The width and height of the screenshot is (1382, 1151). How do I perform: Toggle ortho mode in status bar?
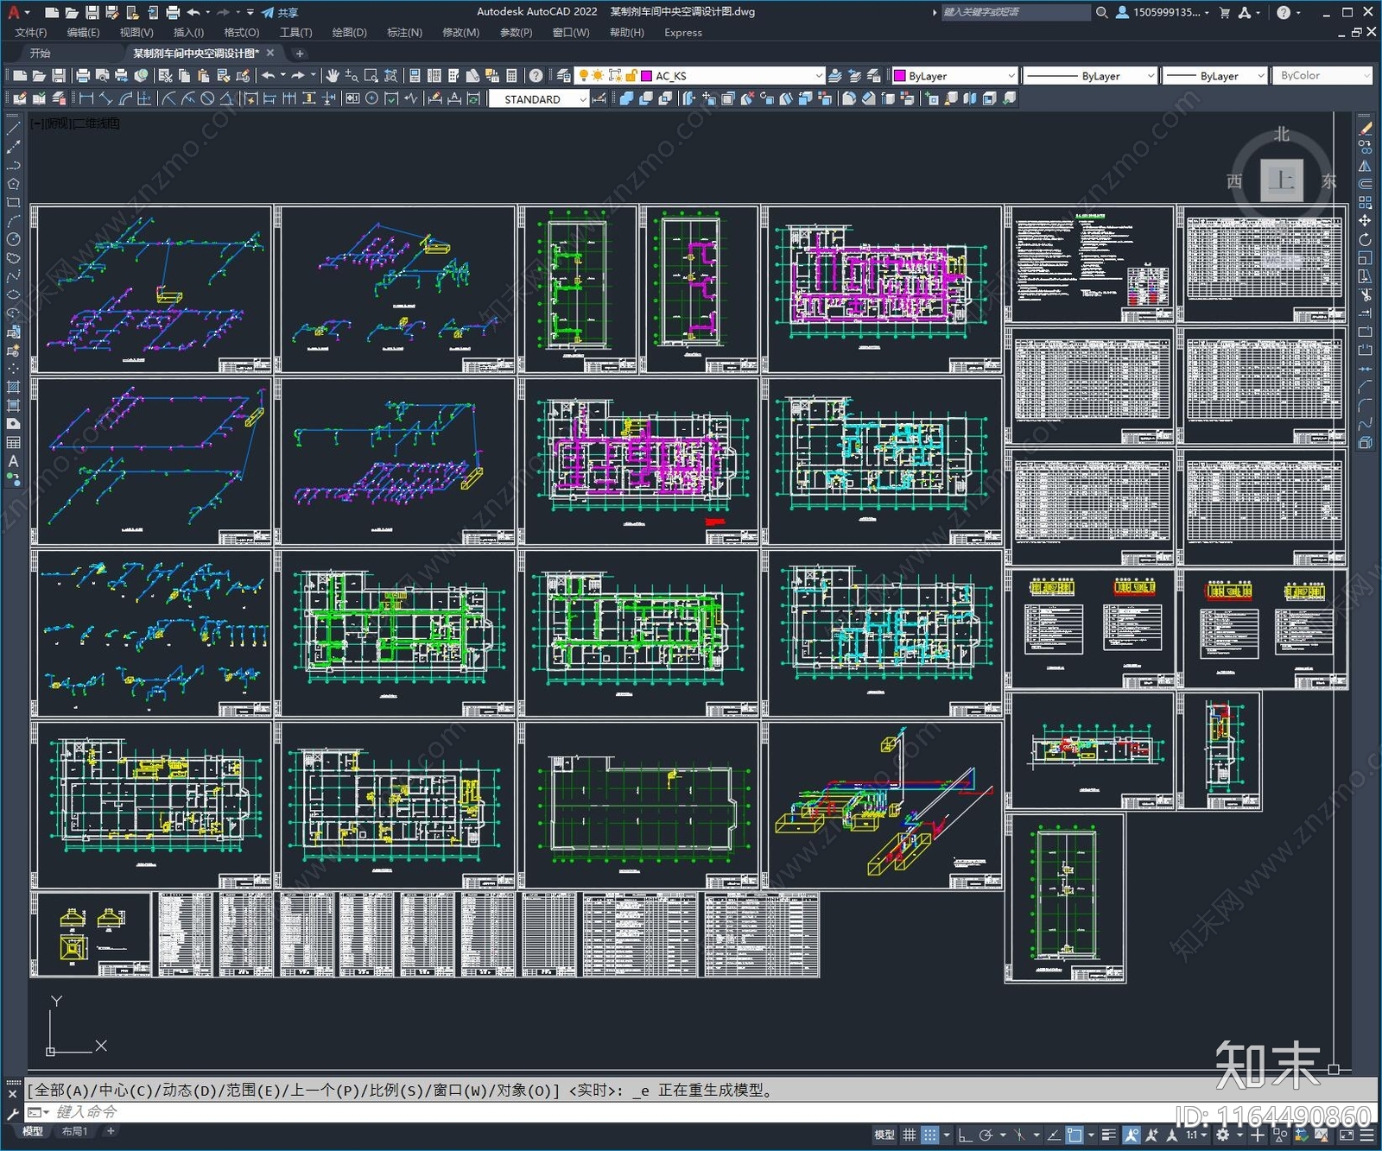tap(965, 1135)
